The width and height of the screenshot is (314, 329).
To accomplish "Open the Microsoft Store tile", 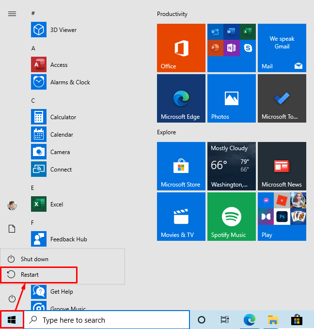I will [x=181, y=166].
